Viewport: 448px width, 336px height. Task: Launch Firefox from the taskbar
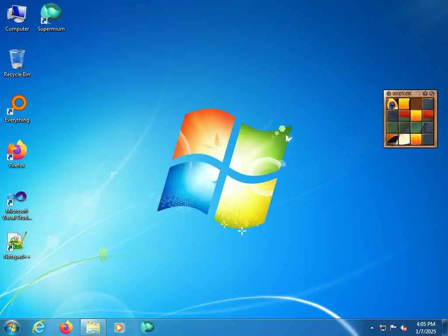[x=66, y=327]
